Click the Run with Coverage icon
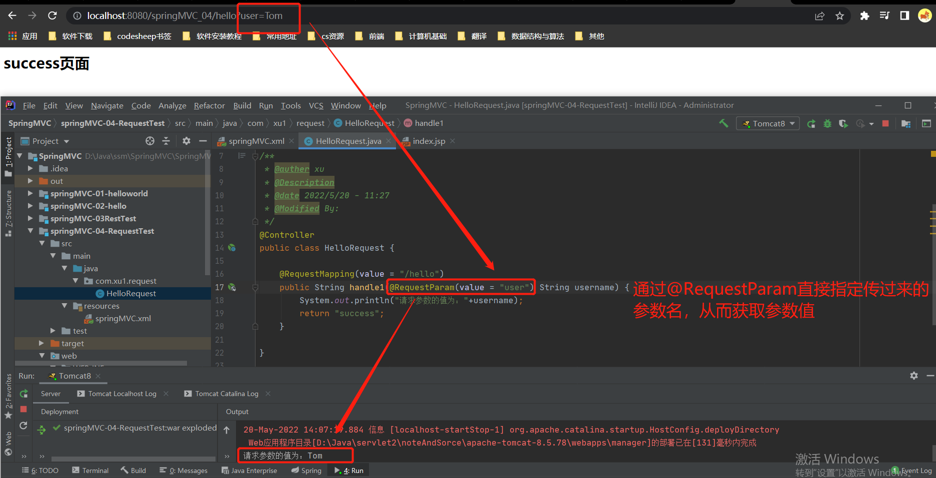This screenshot has height=478, width=936. [843, 123]
